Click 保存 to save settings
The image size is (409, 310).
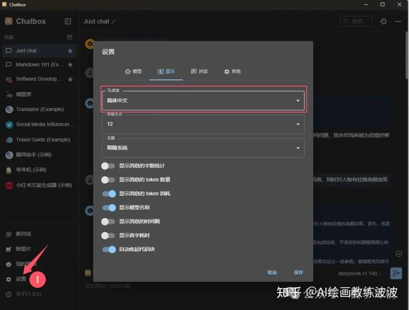298,273
